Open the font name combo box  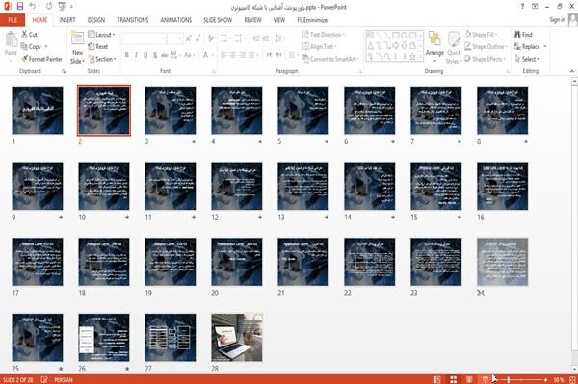click(144, 38)
